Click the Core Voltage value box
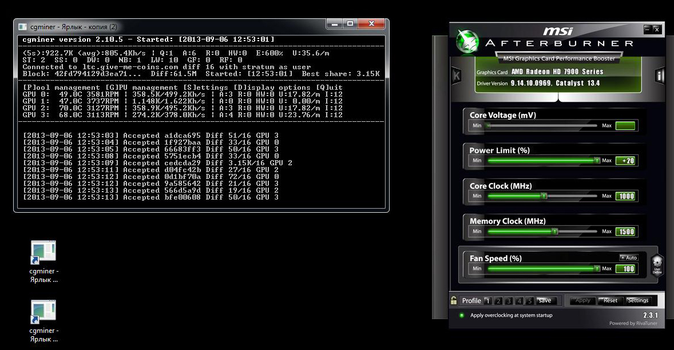 pos(625,126)
